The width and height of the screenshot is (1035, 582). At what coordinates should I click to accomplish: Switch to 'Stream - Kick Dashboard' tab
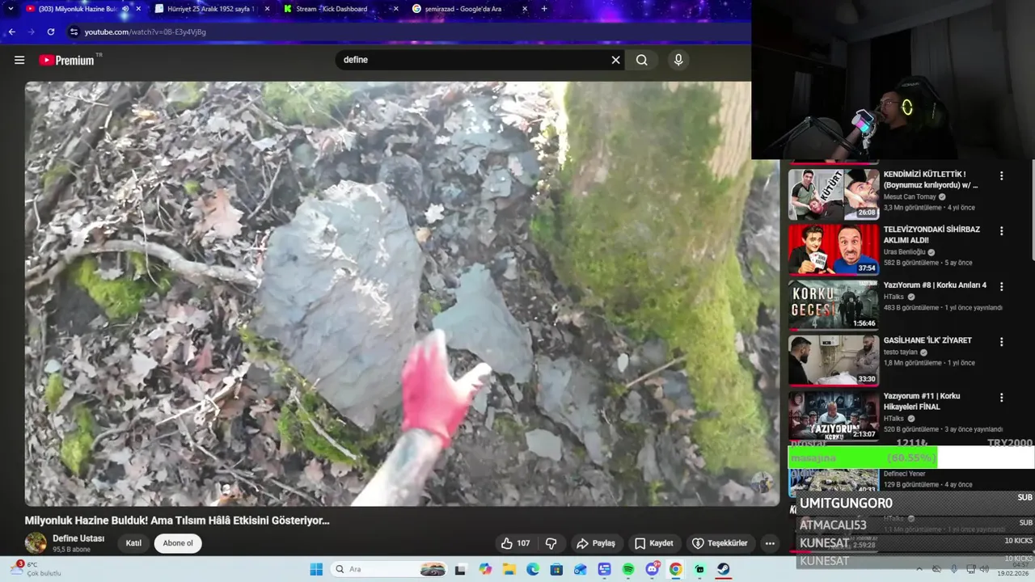pos(332,9)
